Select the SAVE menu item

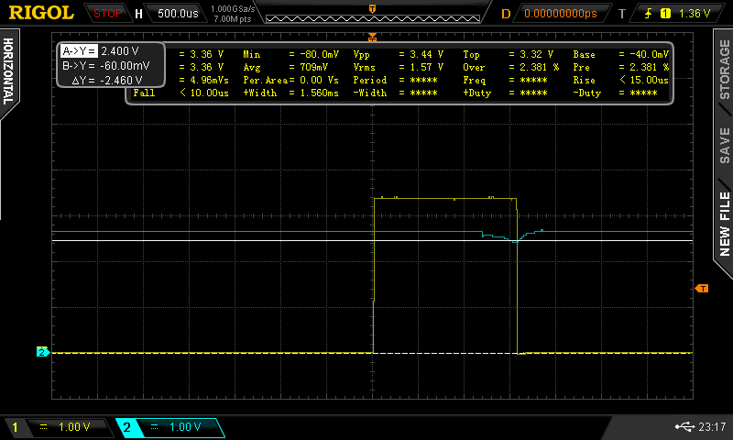point(724,146)
